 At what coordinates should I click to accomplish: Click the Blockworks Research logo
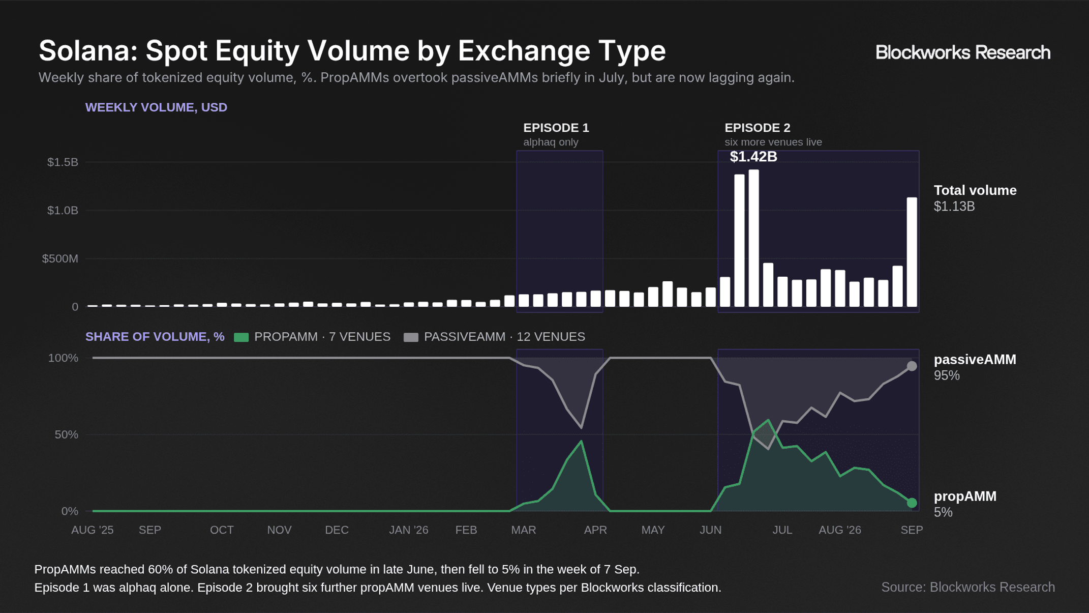[962, 52]
